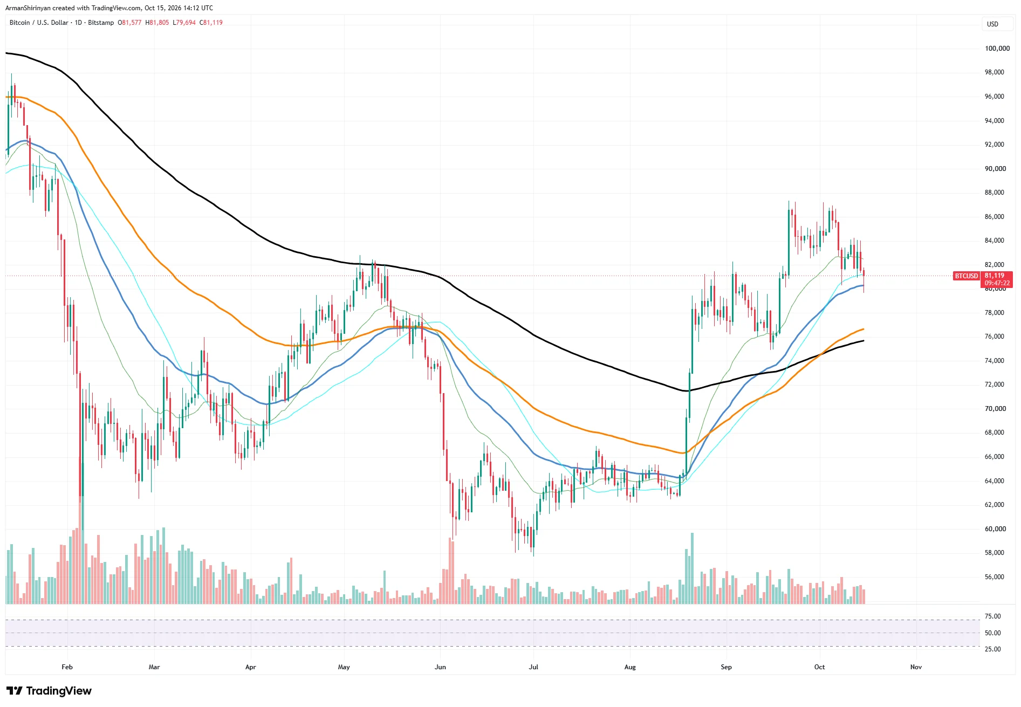
Task: Select the Oct marker on time axis
Action: pyautogui.click(x=819, y=667)
